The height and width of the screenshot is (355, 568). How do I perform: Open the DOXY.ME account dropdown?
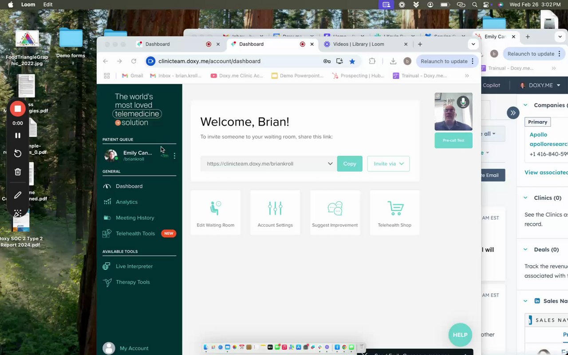pyautogui.click(x=540, y=85)
